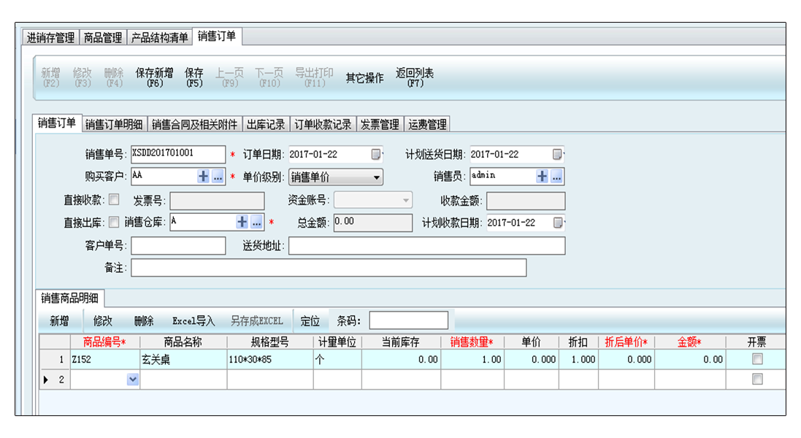The width and height of the screenshot is (801, 438).
Task: Open the 发票管理 tab
Action: [380, 125]
